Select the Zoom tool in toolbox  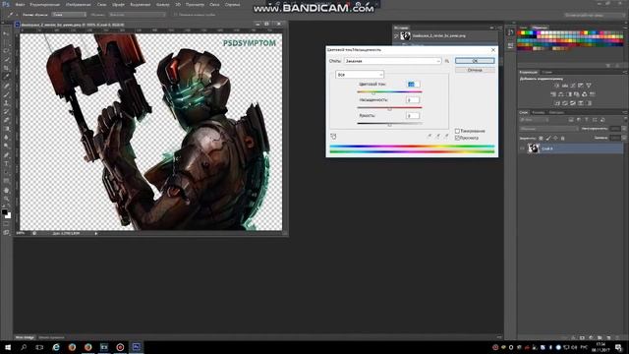point(6,199)
